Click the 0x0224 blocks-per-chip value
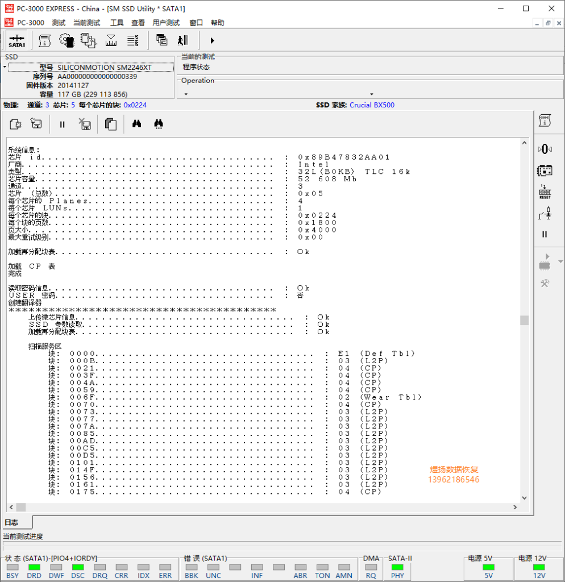Image resolution: width=565 pixels, height=582 pixels. (x=135, y=105)
